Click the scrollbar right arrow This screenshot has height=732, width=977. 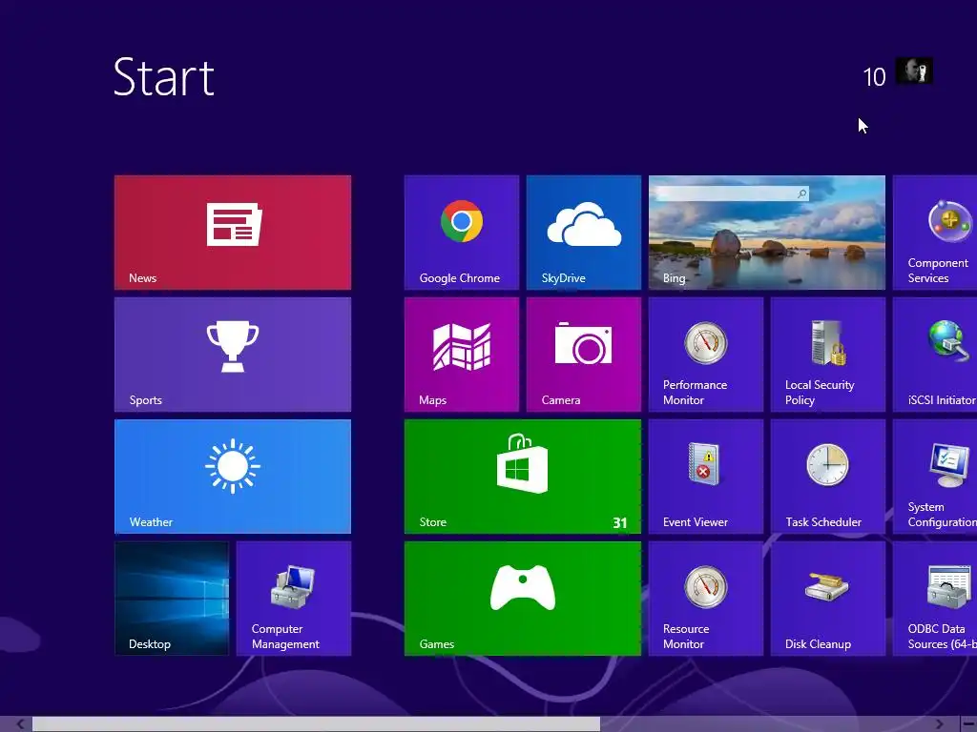coord(939,724)
